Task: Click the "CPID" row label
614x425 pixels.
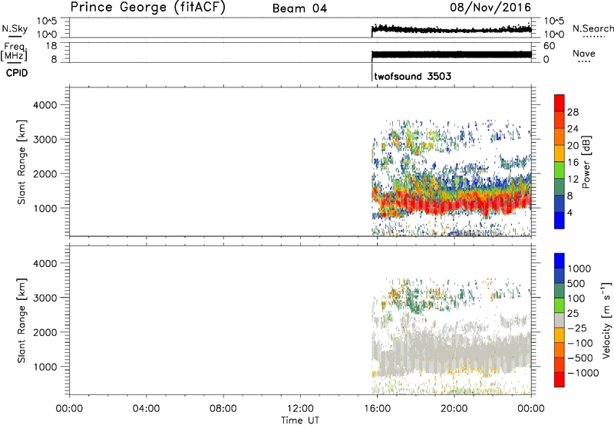Action: (17, 73)
